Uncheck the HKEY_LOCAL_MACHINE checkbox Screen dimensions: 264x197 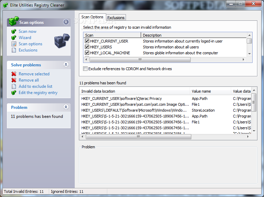(x=87, y=53)
